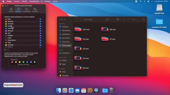The image size is (170, 95).
Task: Select Descargas in the Finder sidebar
Action: (x=65, y=45)
